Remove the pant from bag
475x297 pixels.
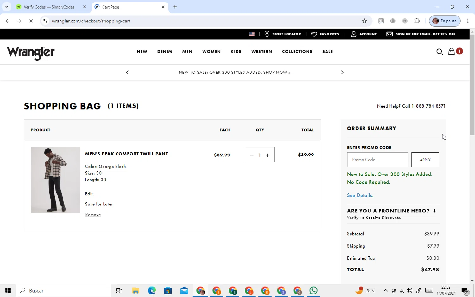point(93,215)
